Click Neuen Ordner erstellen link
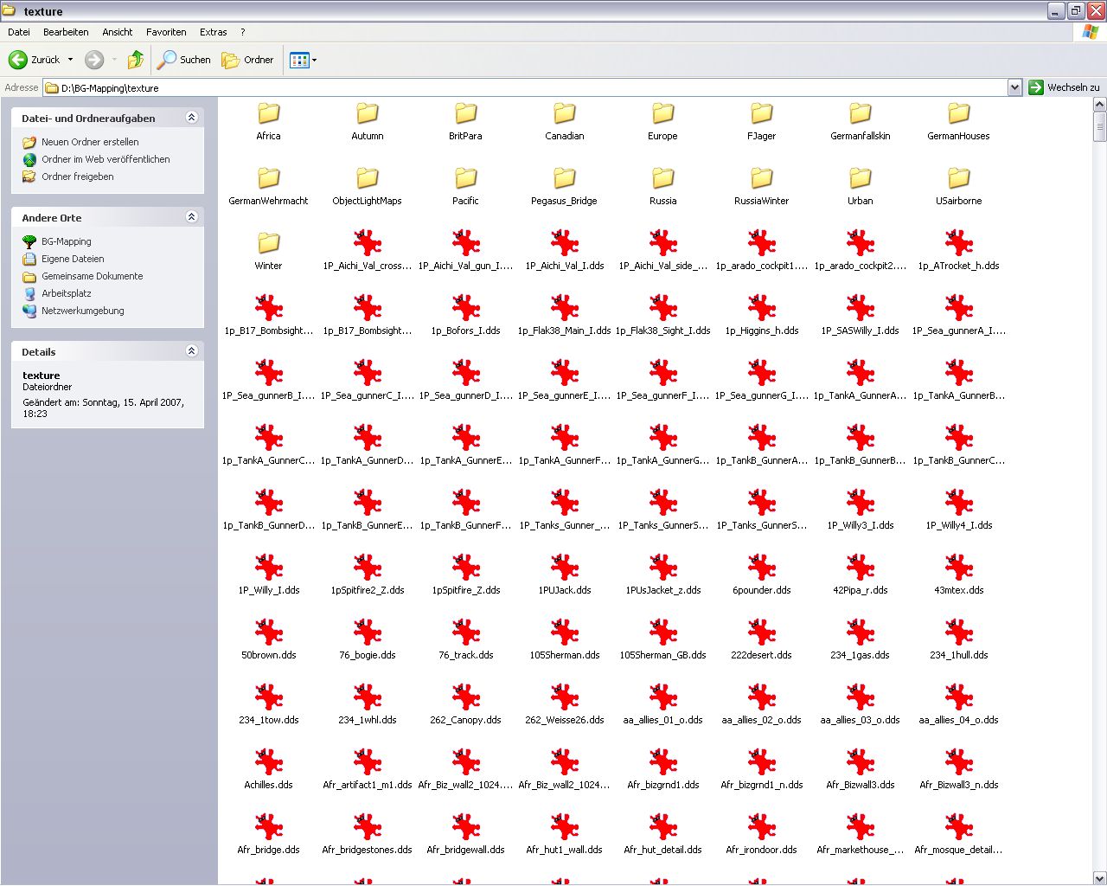The image size is (1107, 886). point(90,142)
